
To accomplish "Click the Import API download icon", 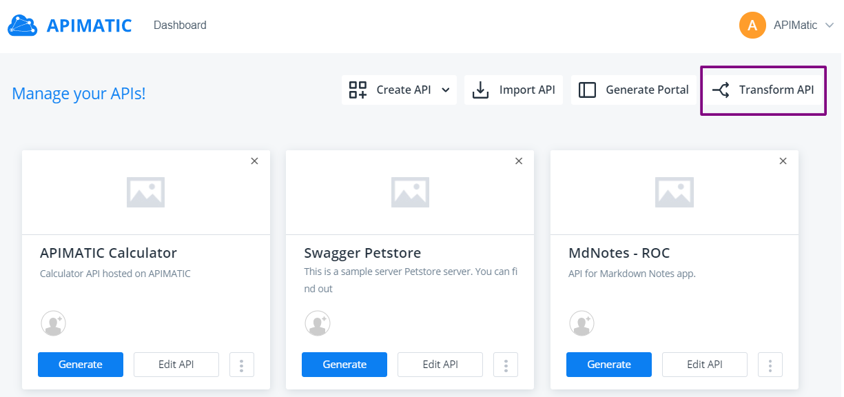I will point(481,90).
